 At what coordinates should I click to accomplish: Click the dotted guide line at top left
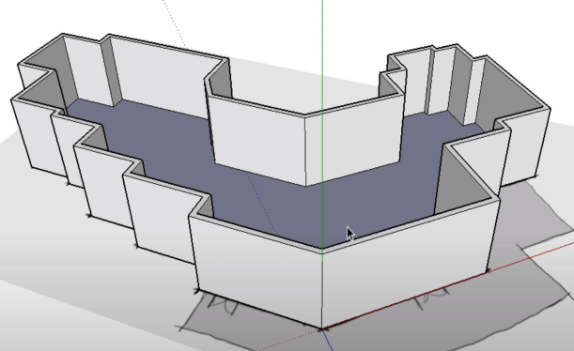coord(175,23)
